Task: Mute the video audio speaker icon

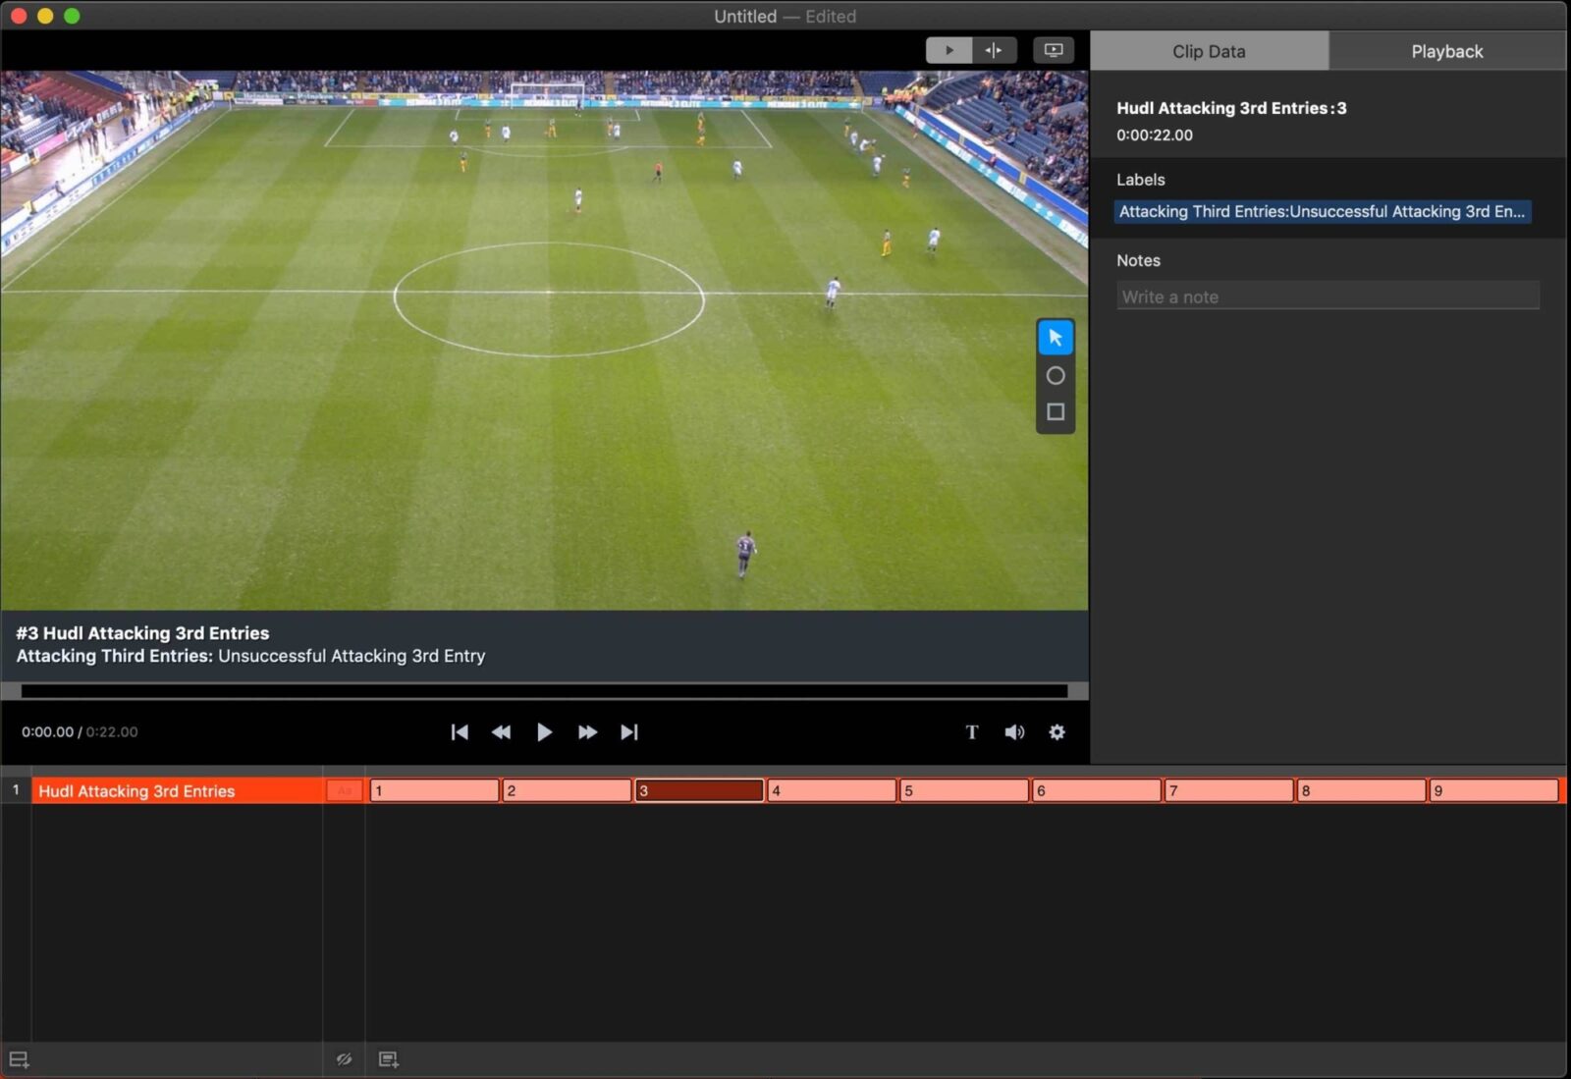Action: click(1013, 731)
